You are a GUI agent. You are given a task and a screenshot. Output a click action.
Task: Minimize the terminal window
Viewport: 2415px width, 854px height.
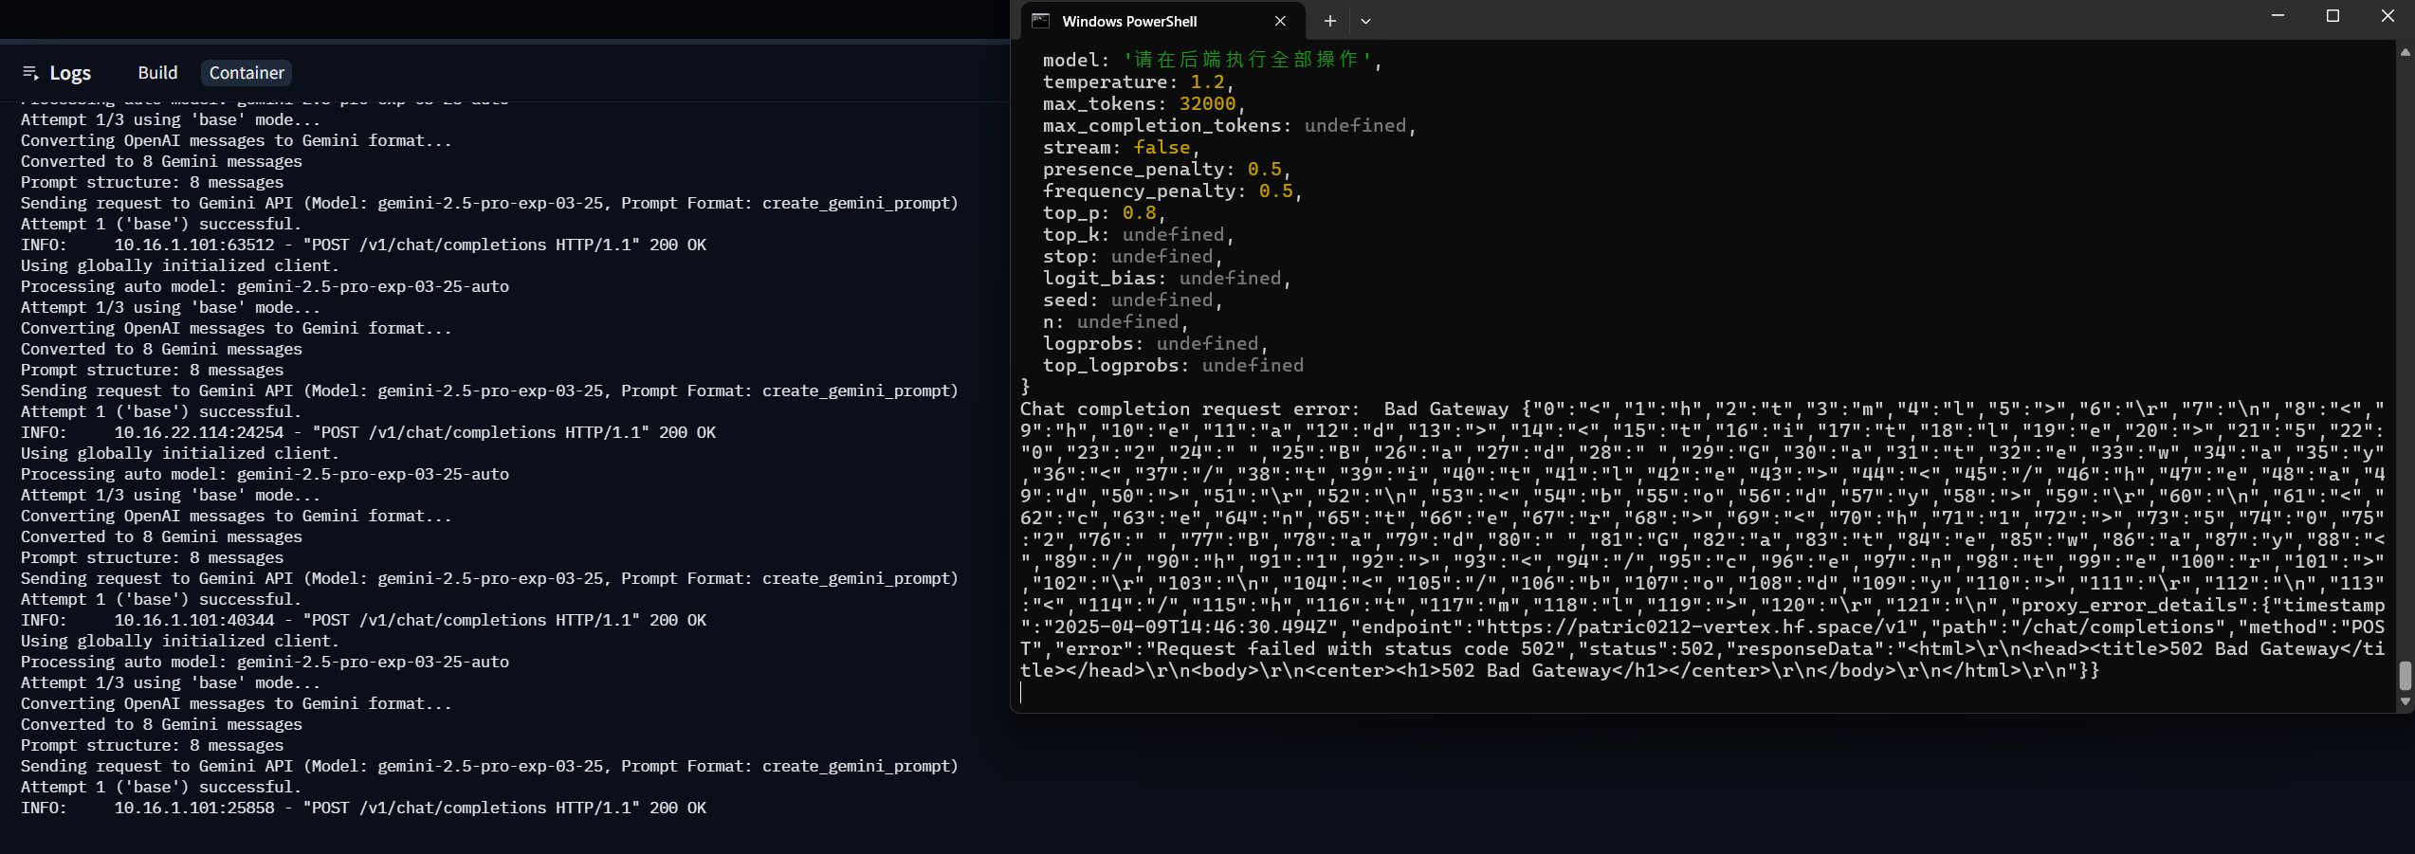[2278, 16]
